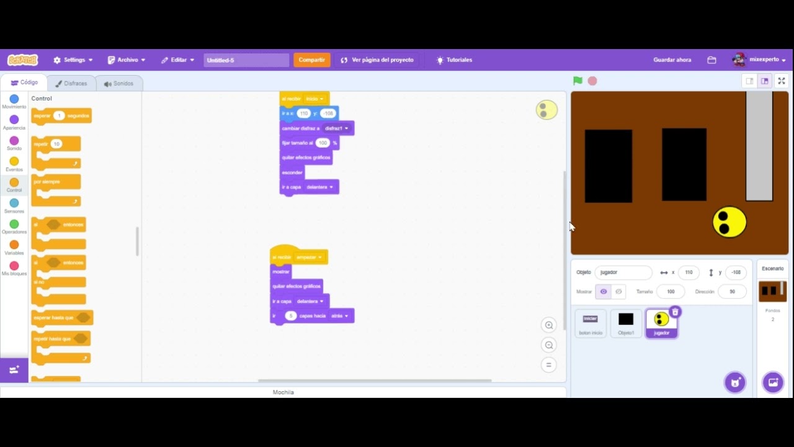
Task: Select Mis bloques category
Action: 14,269
